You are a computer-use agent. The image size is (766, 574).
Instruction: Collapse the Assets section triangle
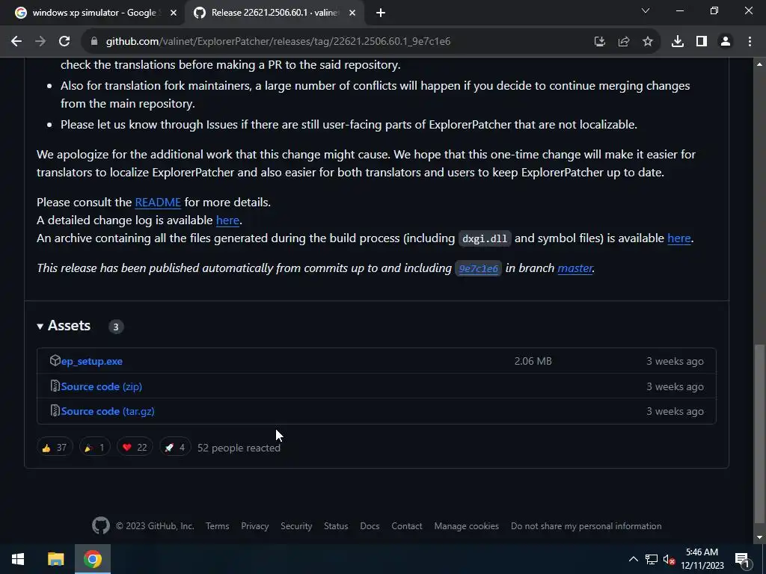pyautogui.click(x=40, y=326)
